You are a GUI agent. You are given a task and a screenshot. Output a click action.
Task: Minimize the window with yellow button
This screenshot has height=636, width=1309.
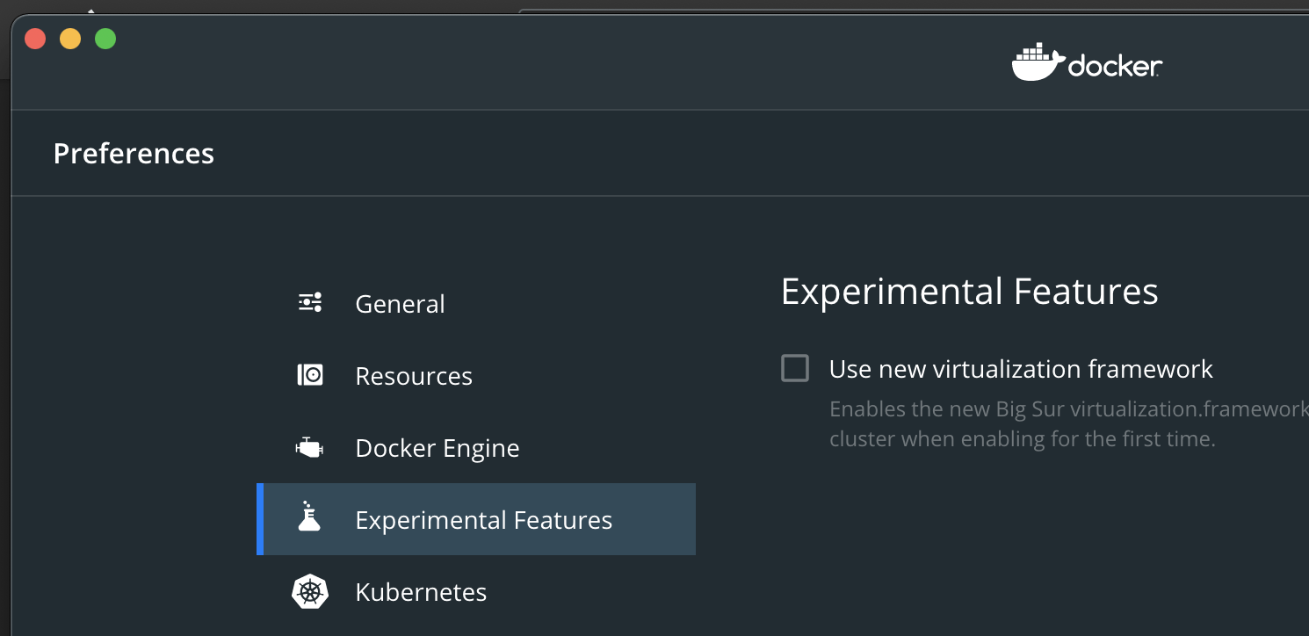pyautogui.click(x=70, y=39)
